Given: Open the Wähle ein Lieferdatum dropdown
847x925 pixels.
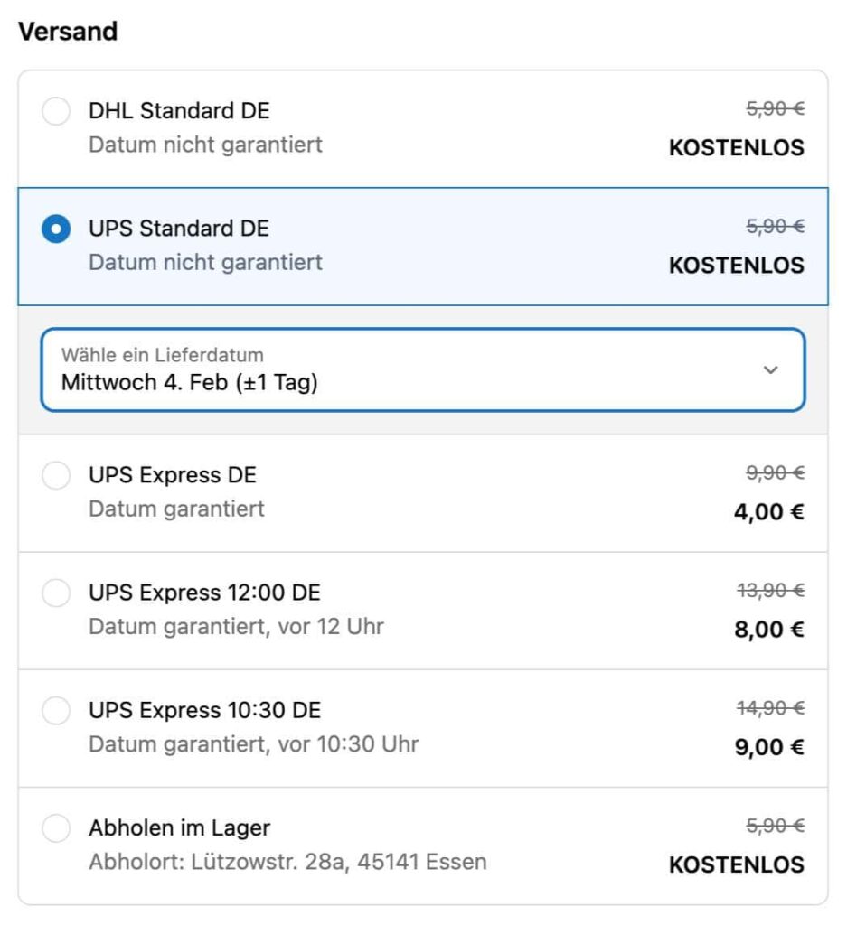Looking at the screenshot, I should tap(422, 370).
